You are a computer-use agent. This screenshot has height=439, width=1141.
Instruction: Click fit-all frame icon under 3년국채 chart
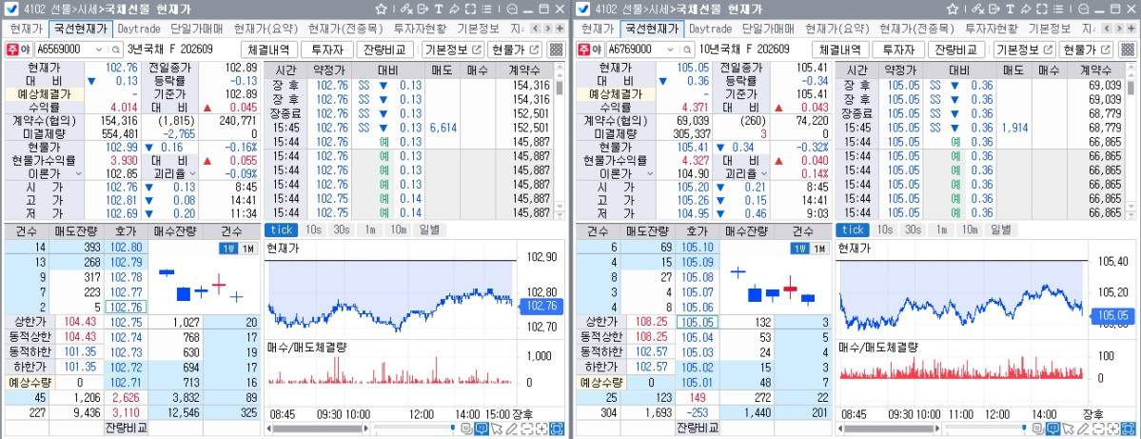click(557, 429)
